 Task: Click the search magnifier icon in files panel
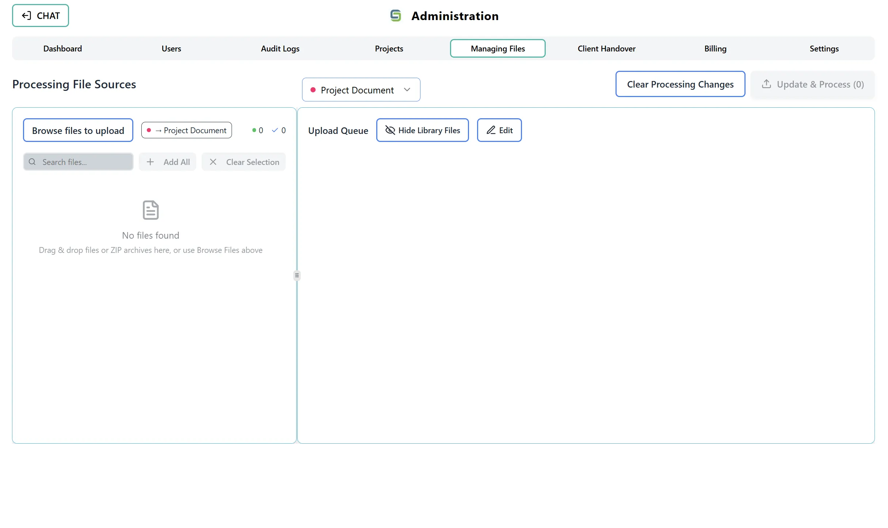pos(32,162)
